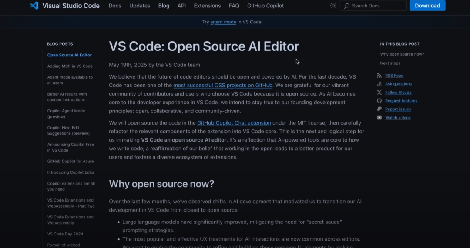Jump to Why open source now? section
This screenshot has height=248, width=470.
tap(402, 54)
